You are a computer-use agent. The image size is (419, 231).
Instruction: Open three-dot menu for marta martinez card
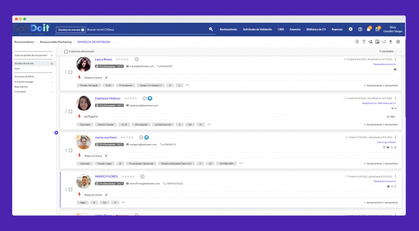pyautogui.click(x=396, y=137)
